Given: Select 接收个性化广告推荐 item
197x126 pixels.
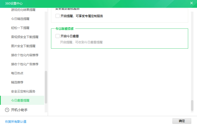Looking at the screenshot, I should (x=25, y=64).
